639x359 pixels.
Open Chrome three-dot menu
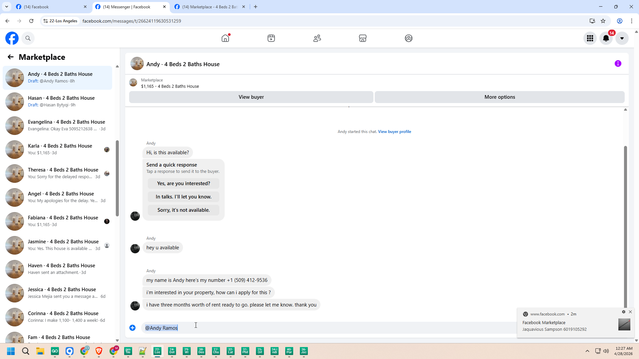coord(632,21)
